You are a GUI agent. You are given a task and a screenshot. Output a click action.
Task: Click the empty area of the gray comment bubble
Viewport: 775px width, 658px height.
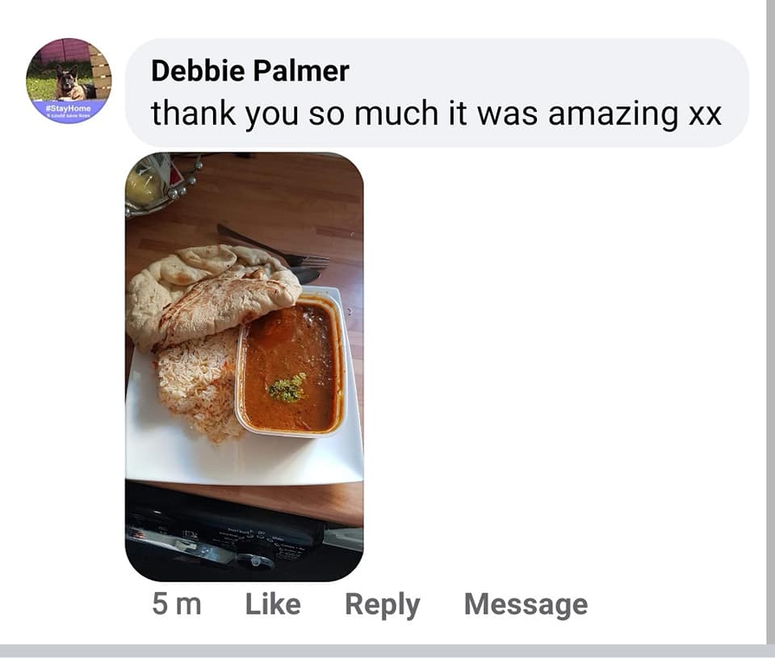click(x=543, y=69)
